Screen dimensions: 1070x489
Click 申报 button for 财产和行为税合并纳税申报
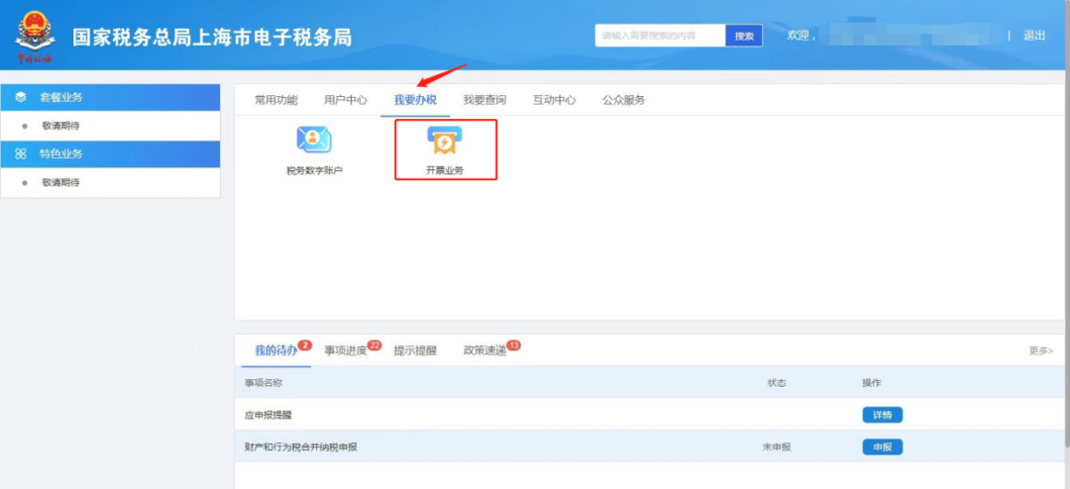(883, 447)
